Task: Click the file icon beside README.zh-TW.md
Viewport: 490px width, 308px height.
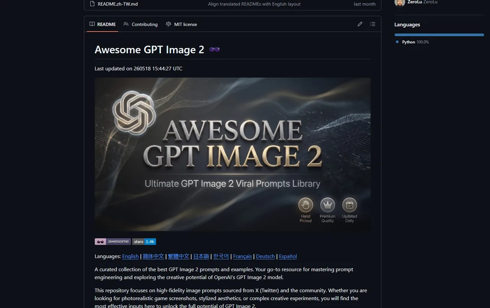Action: click(x=92, y=4)
